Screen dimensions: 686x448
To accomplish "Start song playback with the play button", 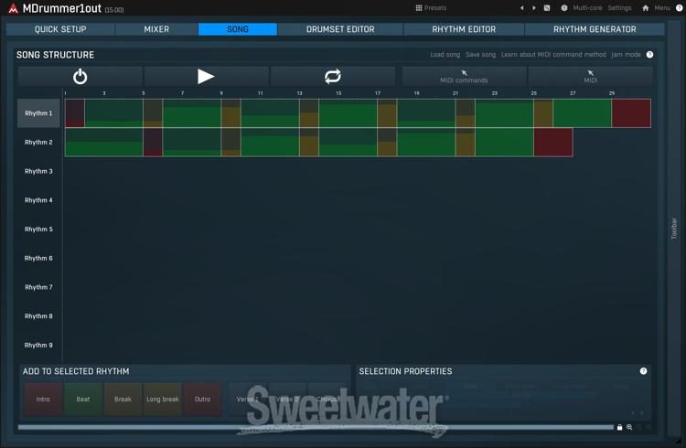I will click(x=206, y=77).
